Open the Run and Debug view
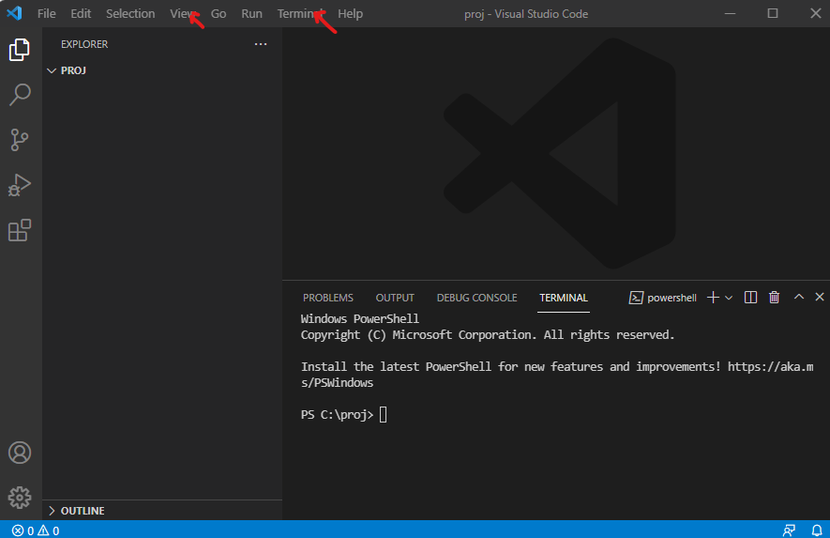This screenshot has height=538, width=830. (20, 185)
